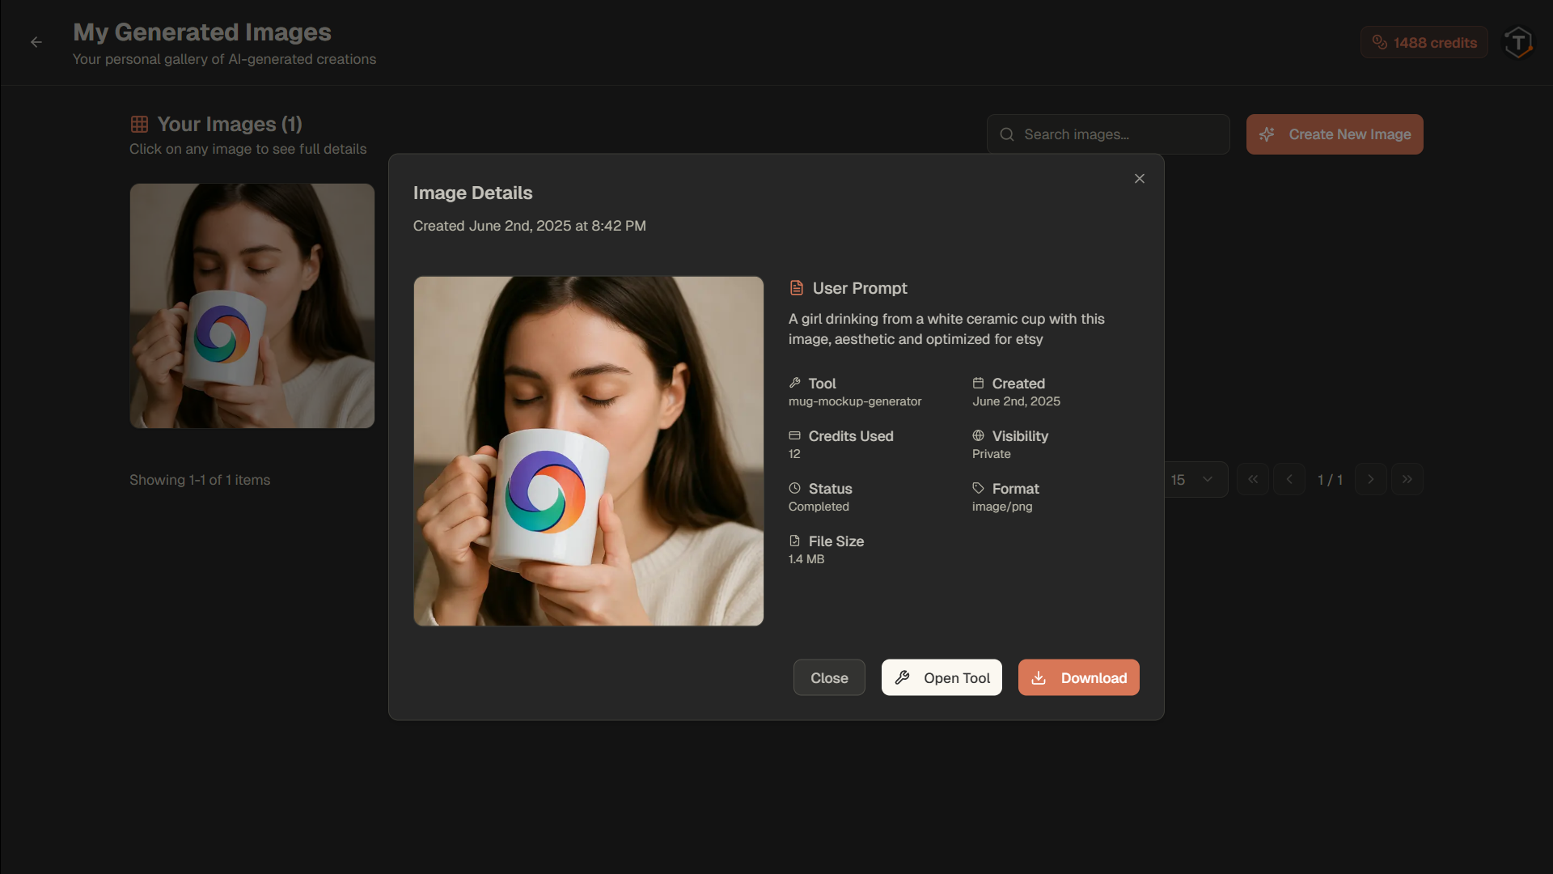The height and width of the screenshot is (874, 1553).
Task: Go to last page of results
Action: pyautogui.click(x=1407, y=479)
